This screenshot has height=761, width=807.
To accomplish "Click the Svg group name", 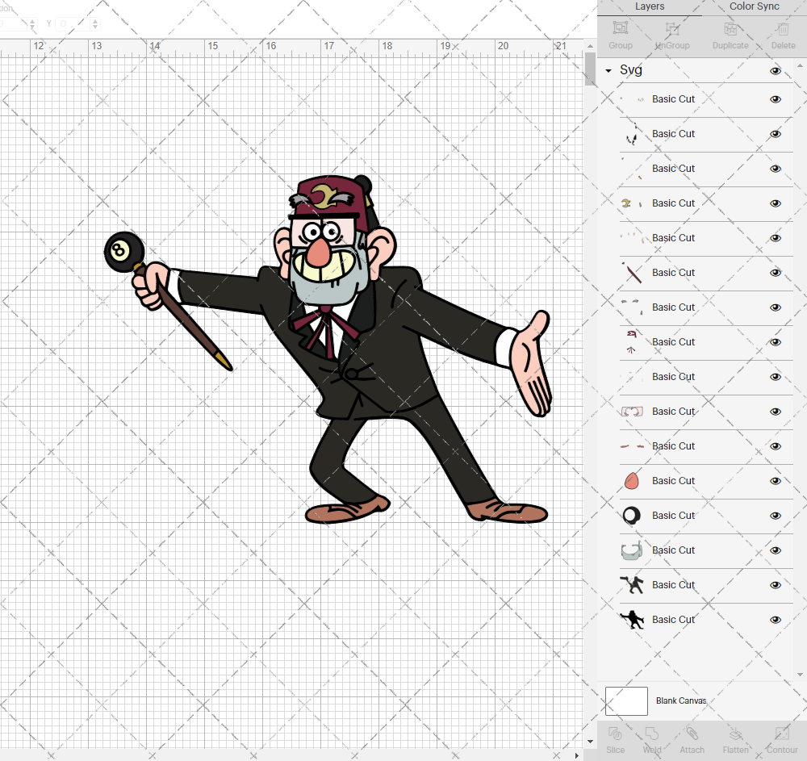I will [x=630, y=70].
